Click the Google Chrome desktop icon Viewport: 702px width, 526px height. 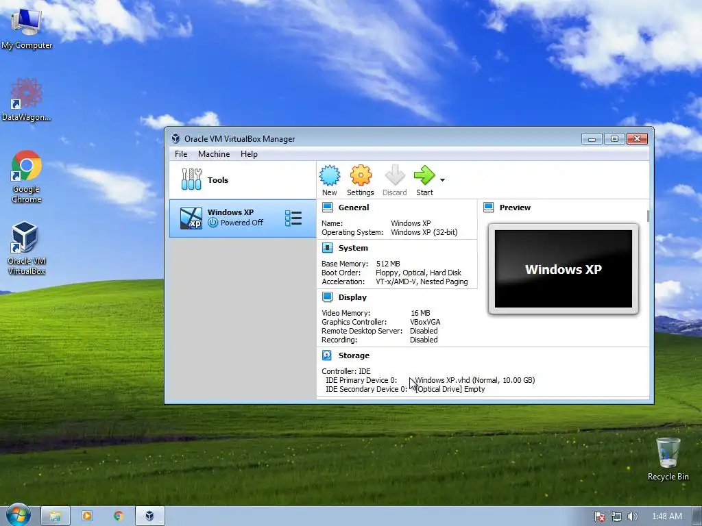27,177
